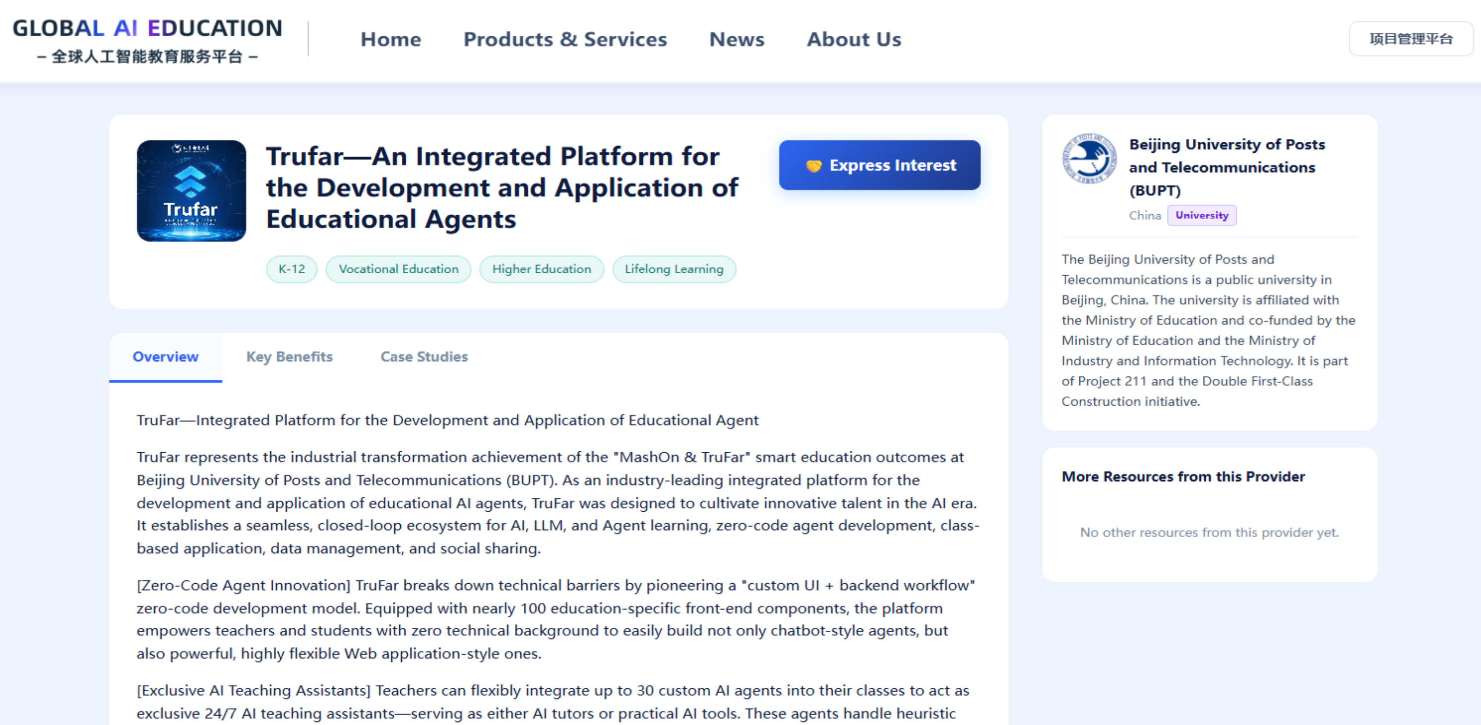This screenshot has width=1481, height=725.
Task: Click the "TruFar—Integrated Platform" overview subtitle line
Action: click(x=447, y=421)
